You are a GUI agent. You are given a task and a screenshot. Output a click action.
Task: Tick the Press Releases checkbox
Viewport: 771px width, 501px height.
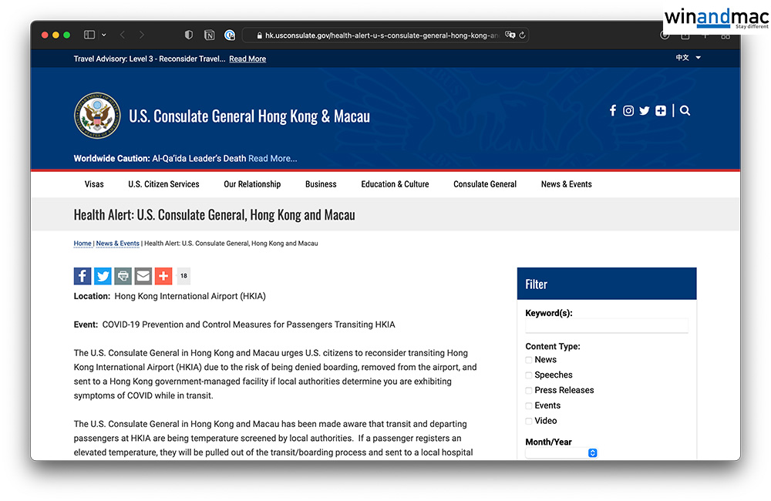point(529,391)
